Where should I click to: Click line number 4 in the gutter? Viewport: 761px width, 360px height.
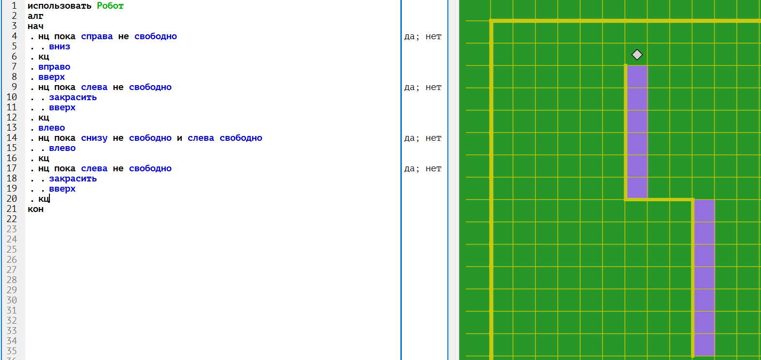point(14,36)
